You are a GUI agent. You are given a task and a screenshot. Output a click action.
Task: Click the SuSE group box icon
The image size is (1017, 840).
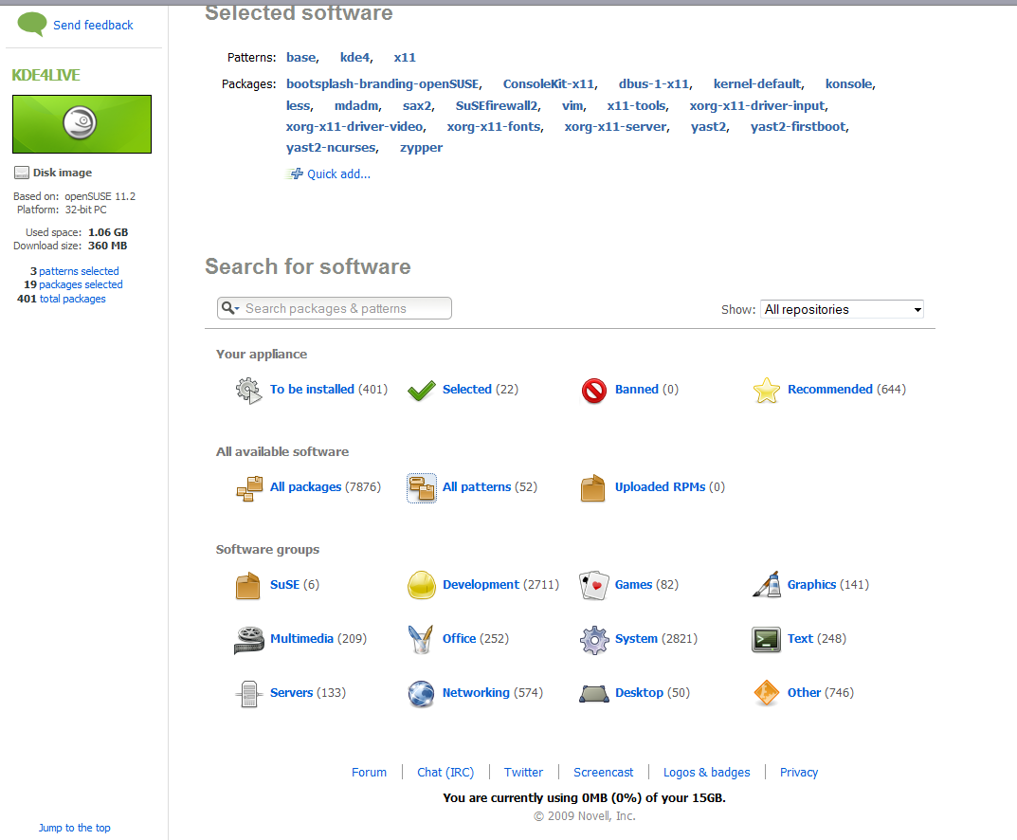coord(247,586)
